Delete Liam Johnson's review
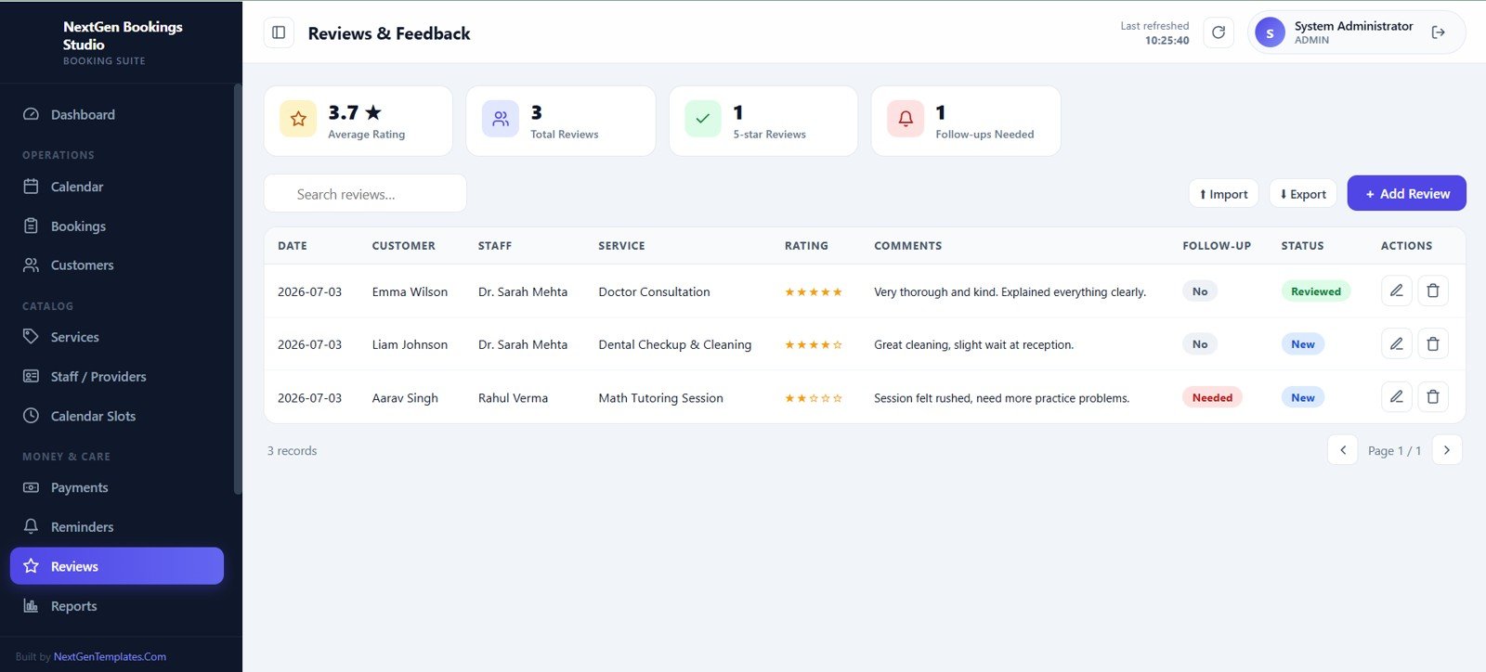1486x672 pixels. [1433, 343]
